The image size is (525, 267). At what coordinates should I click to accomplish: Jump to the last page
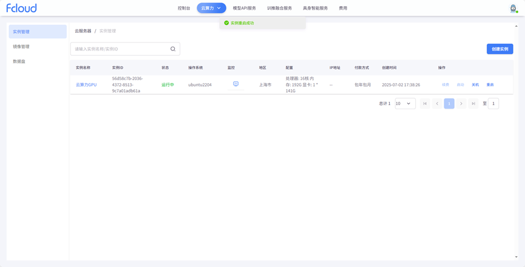(x=473, y=104)
